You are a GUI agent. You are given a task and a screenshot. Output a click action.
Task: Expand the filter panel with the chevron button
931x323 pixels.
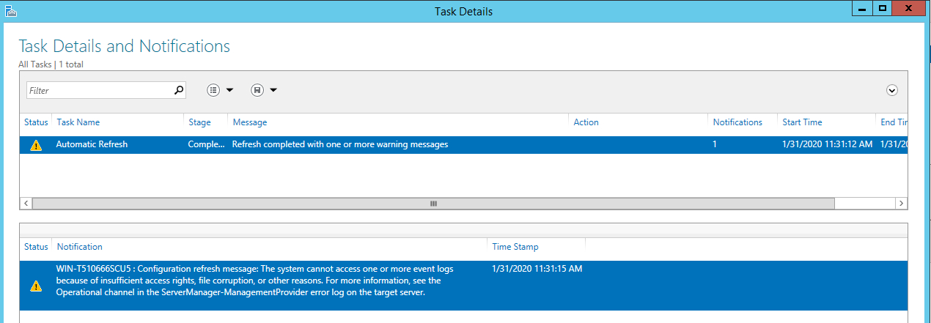pyautogui.click(x=892, y=90)
